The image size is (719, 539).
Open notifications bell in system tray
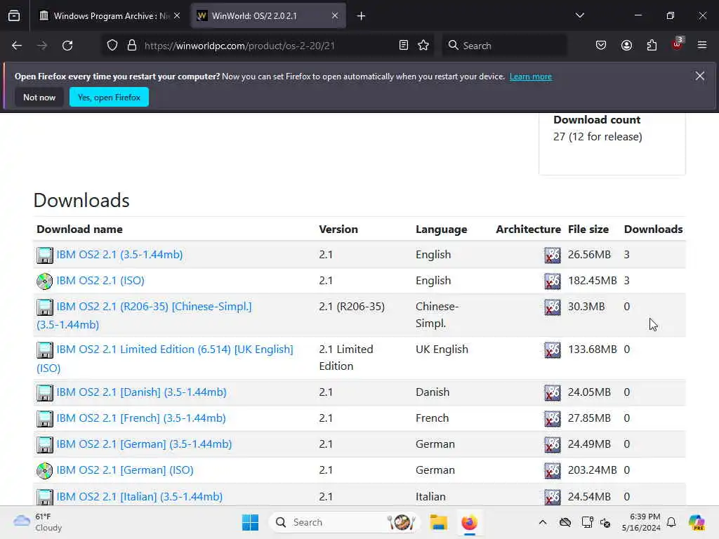pyautogui.click(x=671, y=522)
